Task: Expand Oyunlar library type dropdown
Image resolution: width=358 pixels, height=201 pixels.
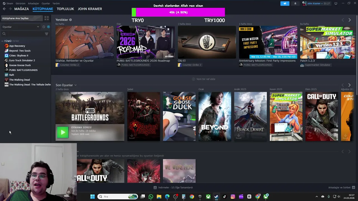Action: 21,27
